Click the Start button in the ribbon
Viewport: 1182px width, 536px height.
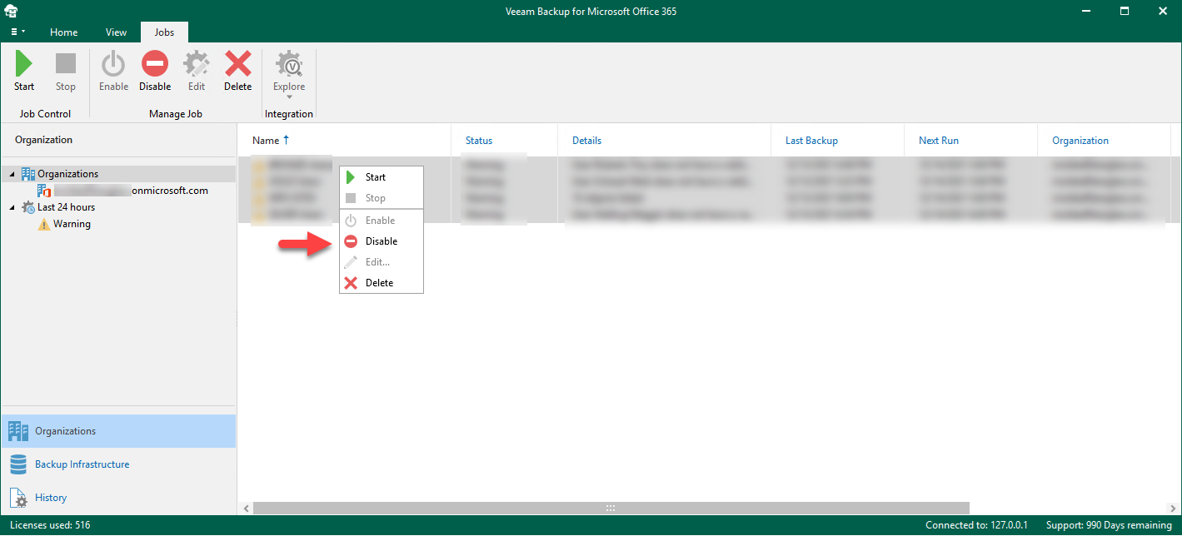pos(24,72)
